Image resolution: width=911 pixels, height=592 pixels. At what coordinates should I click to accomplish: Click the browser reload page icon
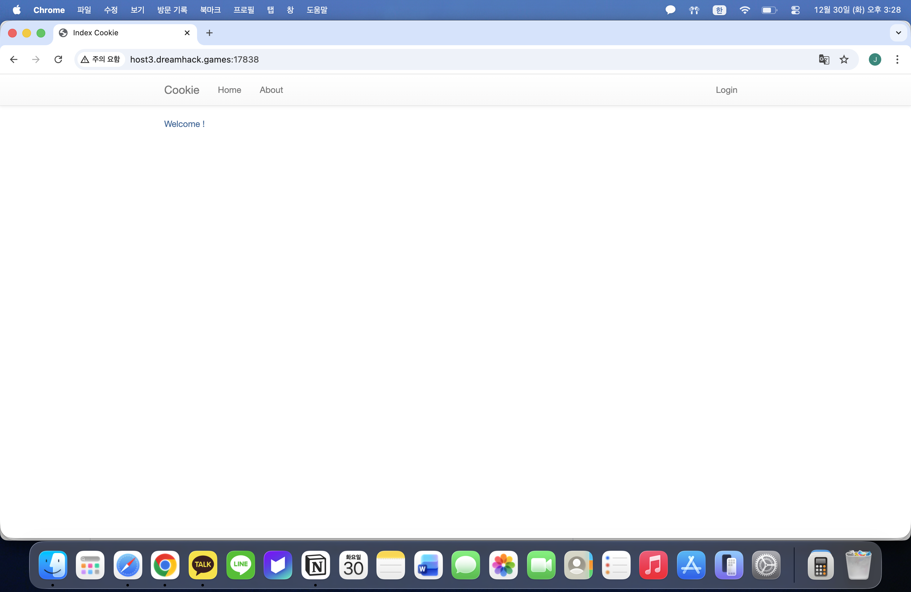[x=58, y=59]
